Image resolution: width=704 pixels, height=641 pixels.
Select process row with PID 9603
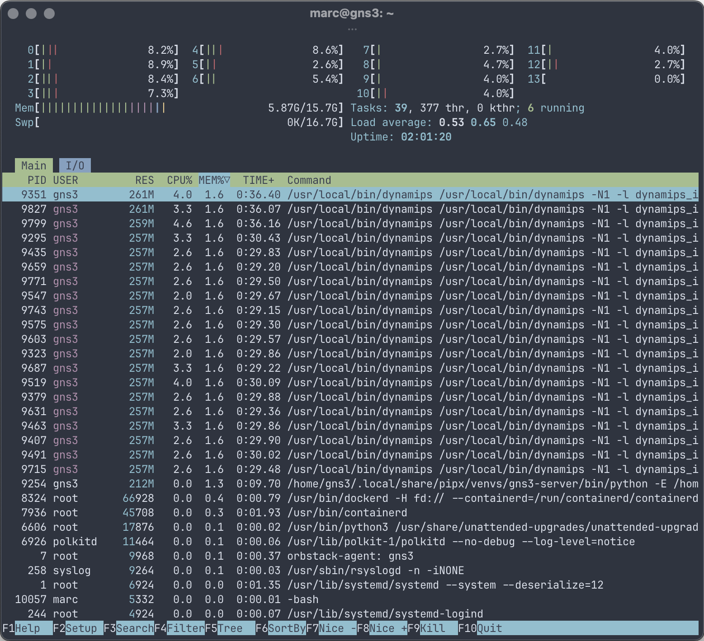(x=350, y=339)
